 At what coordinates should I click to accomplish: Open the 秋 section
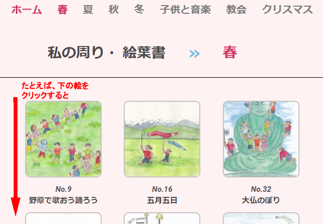(113, 10)
